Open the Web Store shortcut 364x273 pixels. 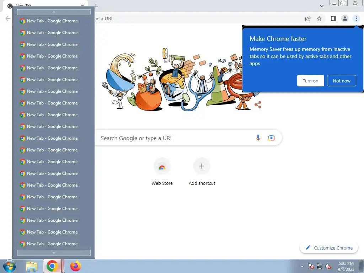[162, 172]
